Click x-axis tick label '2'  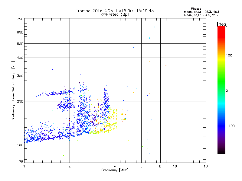tap(70, 166)
